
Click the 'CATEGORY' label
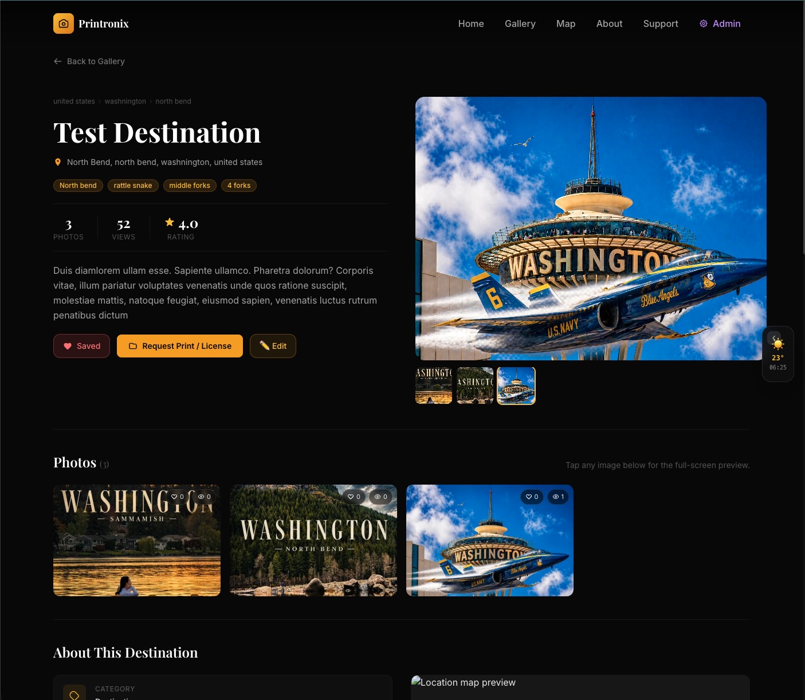click(115, 689)
